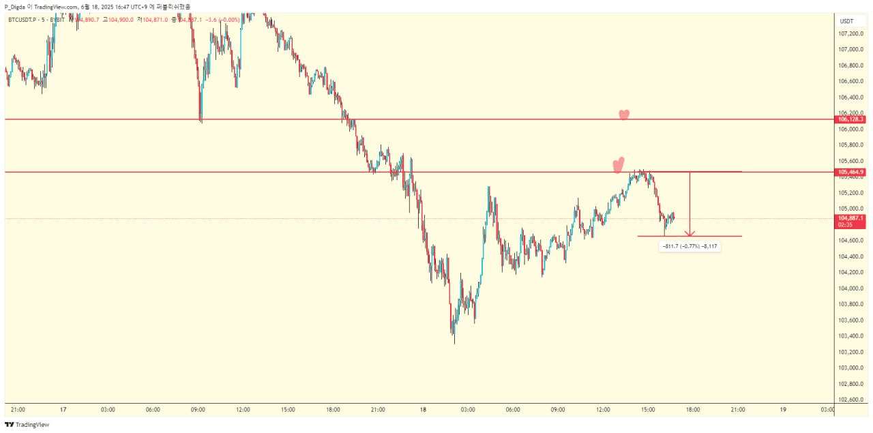This screenshot has width=873, height=433.
Task: Click the 106,128.3 red price label
Action: point(850,119)
